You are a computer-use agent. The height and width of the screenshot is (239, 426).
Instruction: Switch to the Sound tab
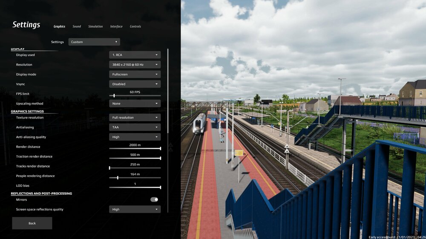click(77, 26)
